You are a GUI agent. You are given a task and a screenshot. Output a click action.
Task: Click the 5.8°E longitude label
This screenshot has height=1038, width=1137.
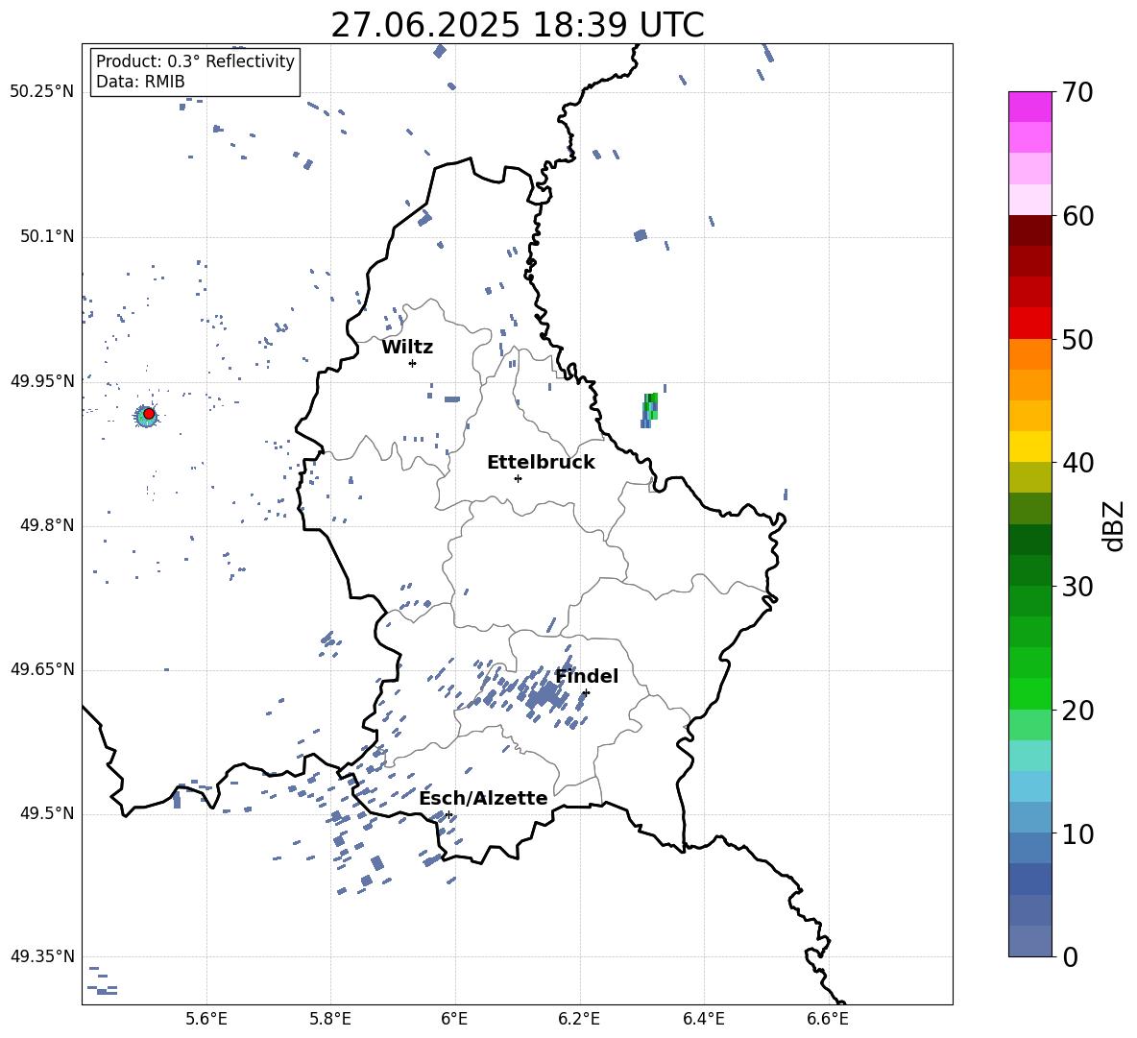[330, 1019]
